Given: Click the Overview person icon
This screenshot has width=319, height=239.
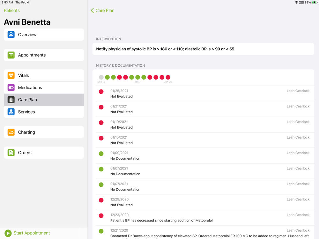Looking at the screenshot, I should point(11,35).
